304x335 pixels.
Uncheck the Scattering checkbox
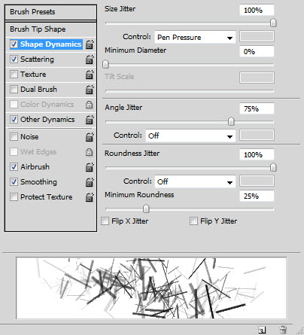14,59
